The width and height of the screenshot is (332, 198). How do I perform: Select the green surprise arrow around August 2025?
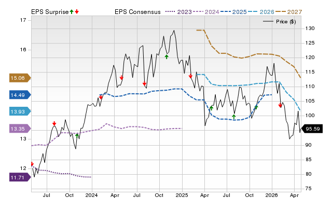pyautogui.click(x=234, y=117)
